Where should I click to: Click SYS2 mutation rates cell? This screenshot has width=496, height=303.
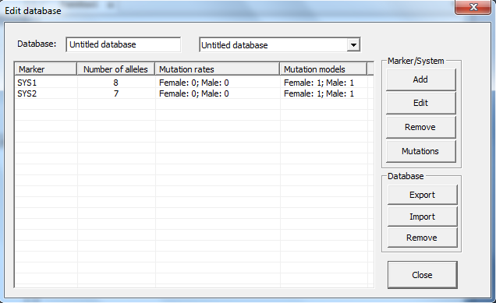pos(218,93)
